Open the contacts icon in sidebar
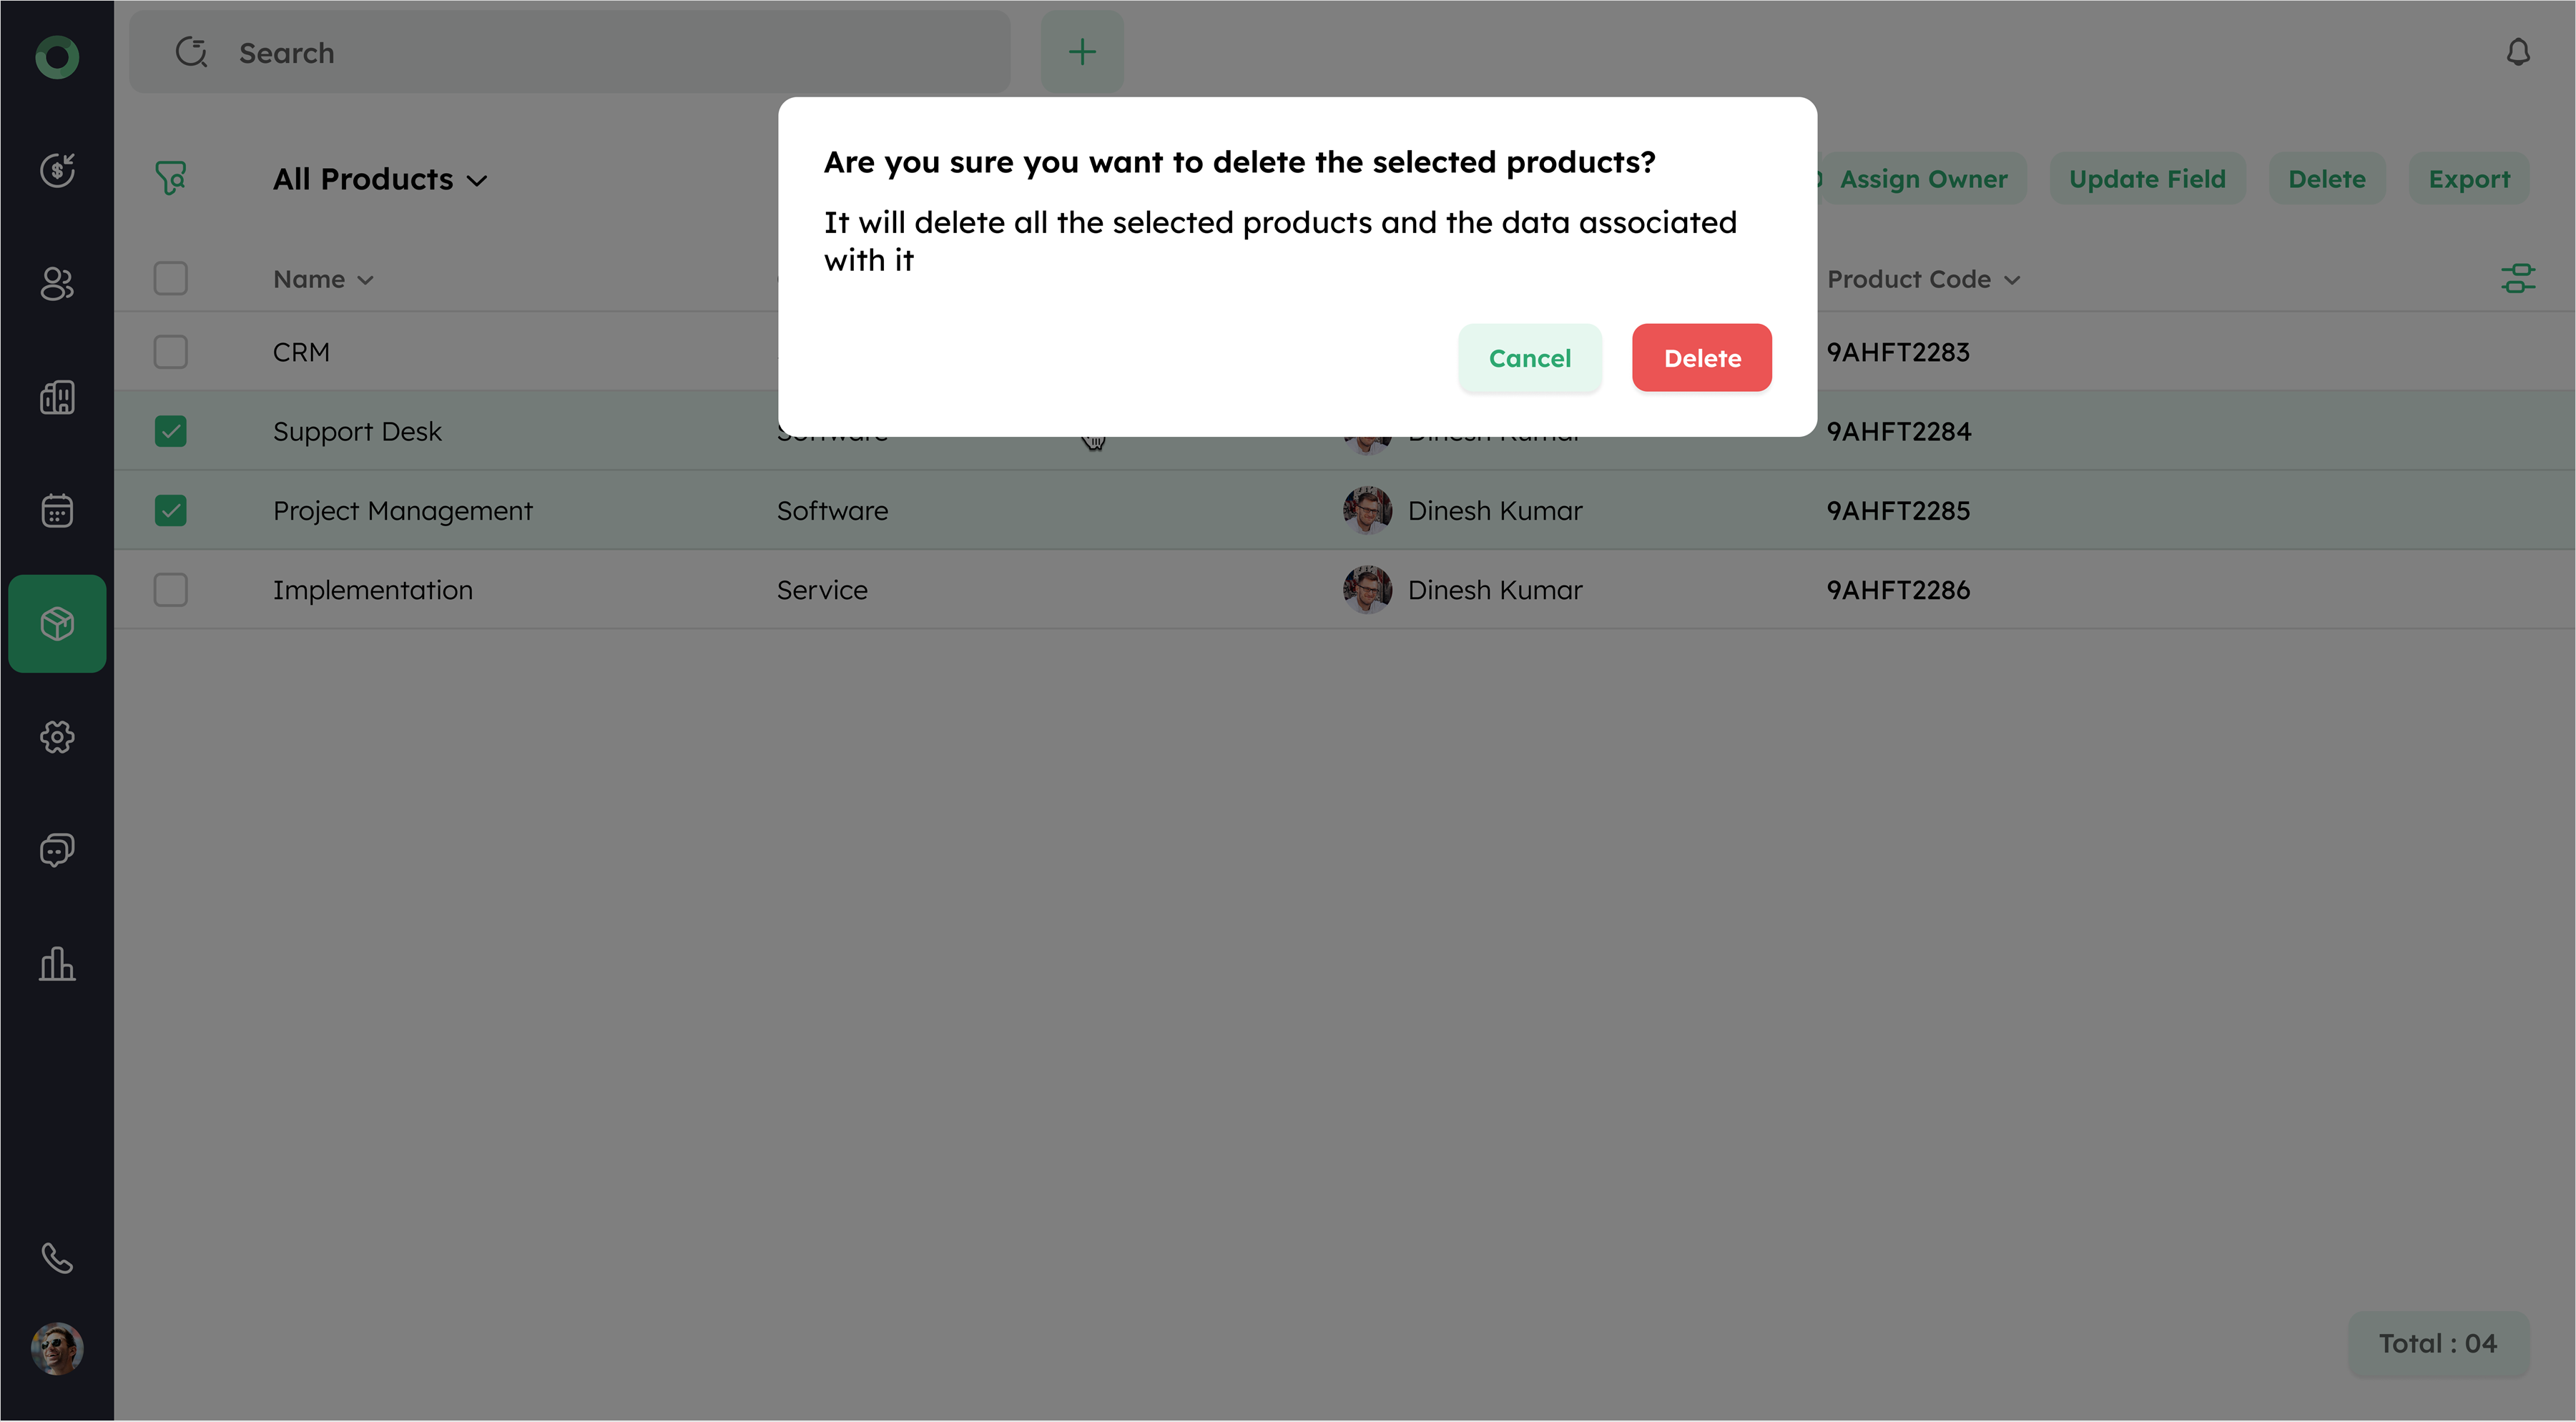Viewport: 2576px width, 1422px height. pos(57,284)
